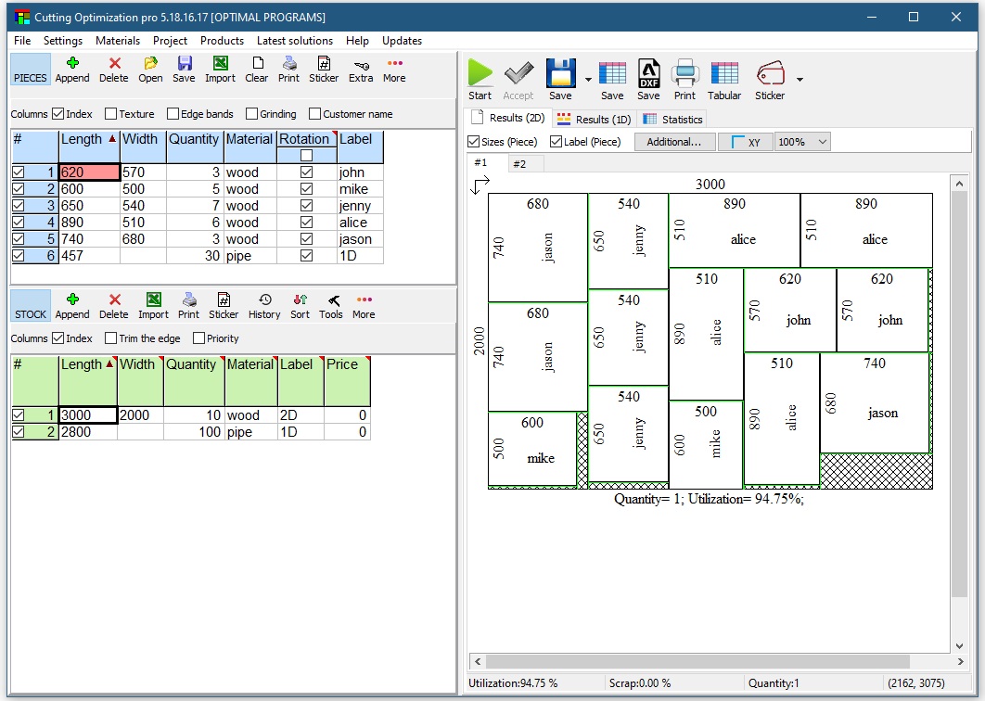985x701 pixels.
Task: Start the cutting optimization
Action: 480,79
